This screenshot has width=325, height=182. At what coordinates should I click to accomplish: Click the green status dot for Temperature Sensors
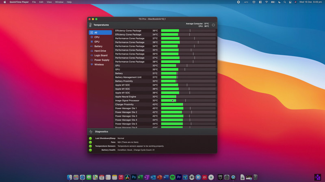[x=90, y=146]
